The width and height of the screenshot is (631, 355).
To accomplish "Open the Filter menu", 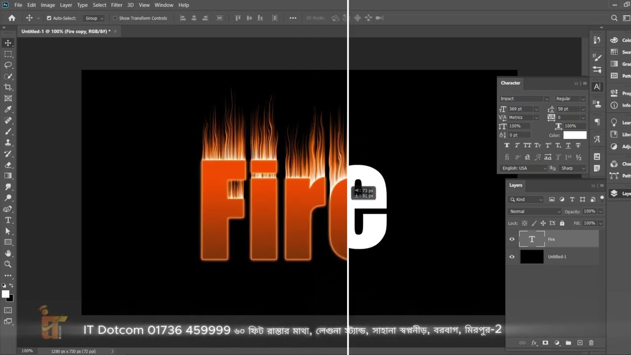I will coord(117,5).
